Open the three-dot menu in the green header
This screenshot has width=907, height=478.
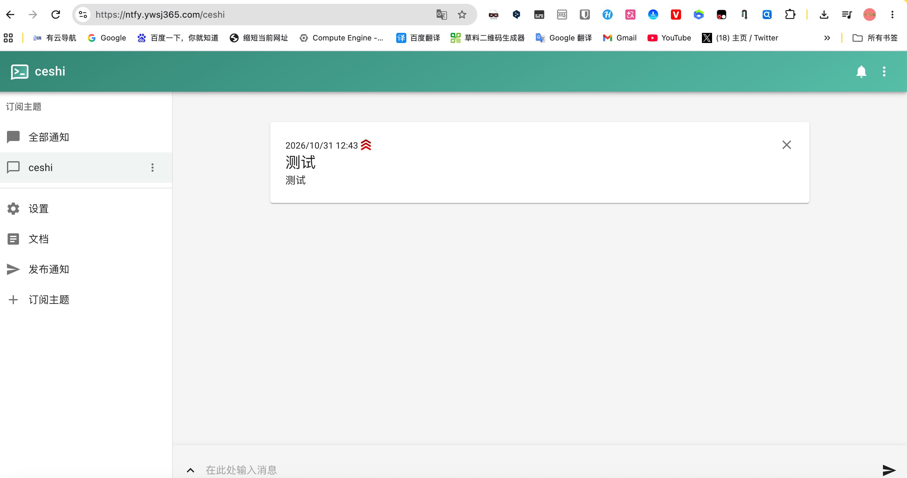[884, 71]
